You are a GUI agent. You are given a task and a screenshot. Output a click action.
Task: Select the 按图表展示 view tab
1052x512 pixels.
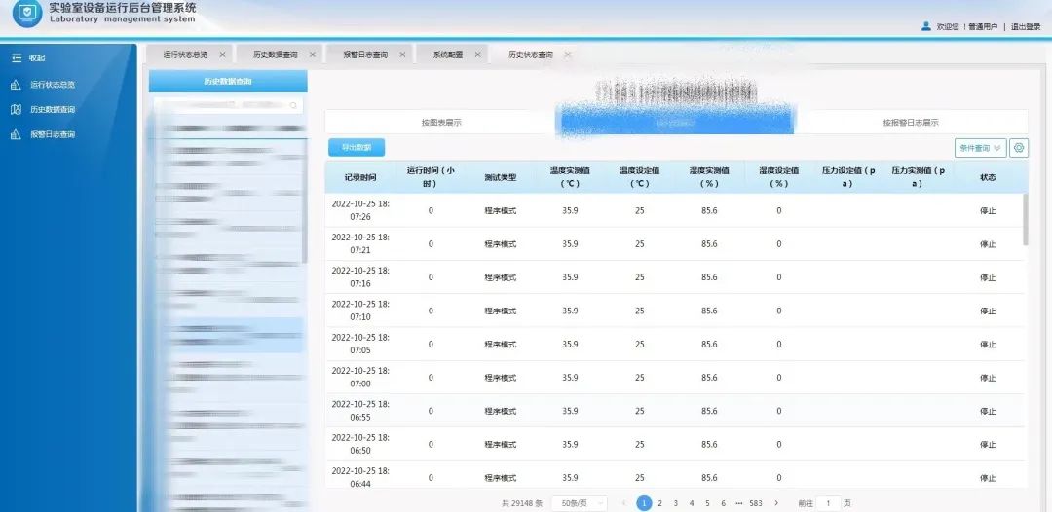pyautogui.click(x=441, y=123)
